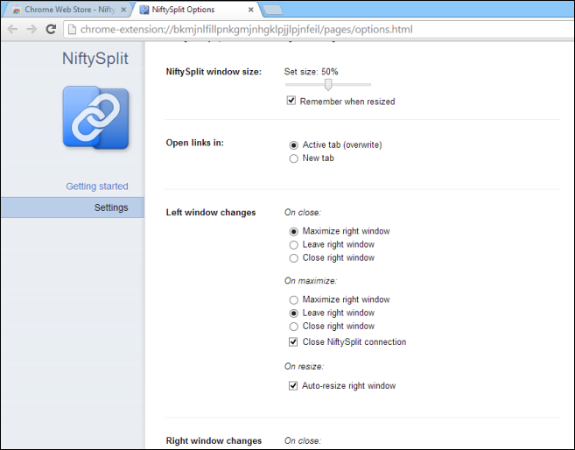This screenshot has width=575, height=450.
Task: Choose Leave right window under On close
Action: [294, 244]
